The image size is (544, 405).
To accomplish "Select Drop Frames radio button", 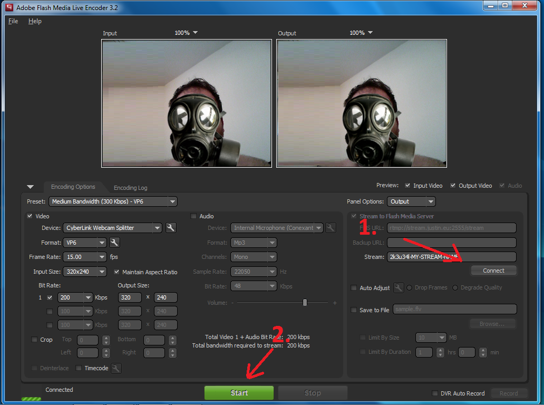I will pyautogui.click(x=410, y=288).
